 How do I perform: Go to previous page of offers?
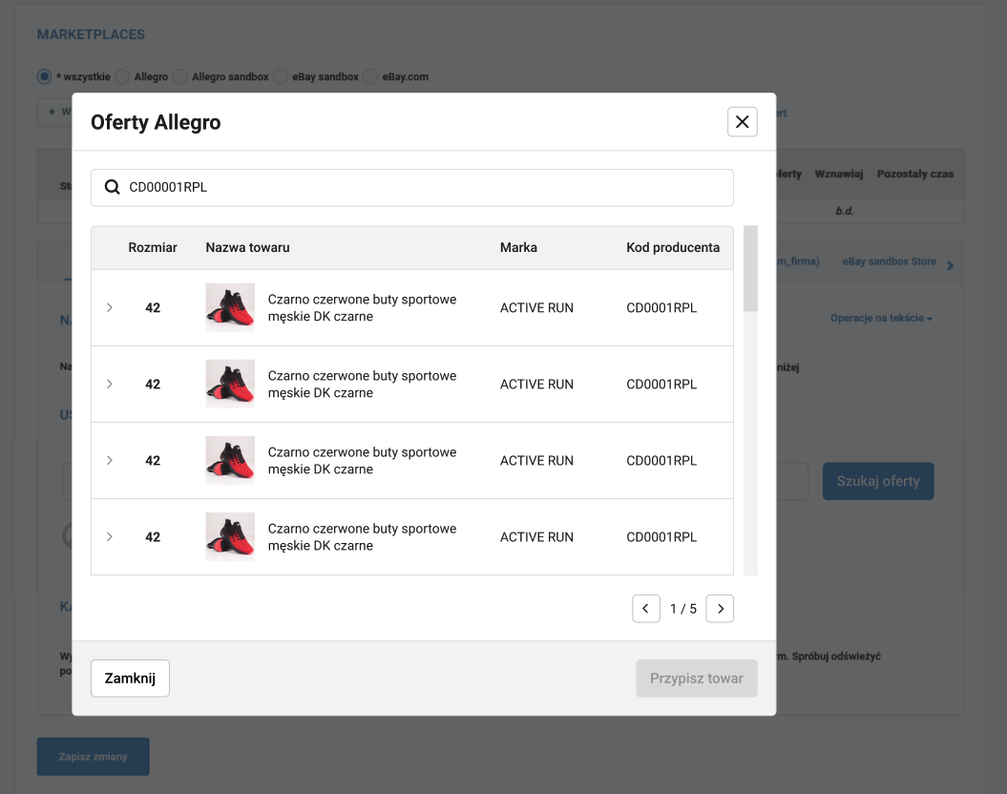pos(646,609)
